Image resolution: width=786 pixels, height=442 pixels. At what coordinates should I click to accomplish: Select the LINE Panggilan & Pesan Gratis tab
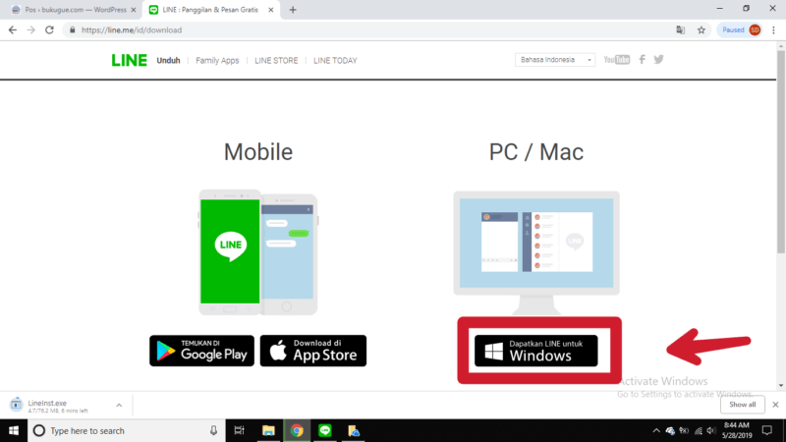pyautogui.click(x=209, y=10)
